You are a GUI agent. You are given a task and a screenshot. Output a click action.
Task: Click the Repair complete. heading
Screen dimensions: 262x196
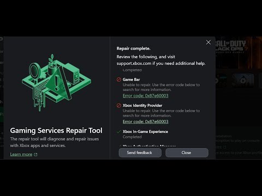133,48
